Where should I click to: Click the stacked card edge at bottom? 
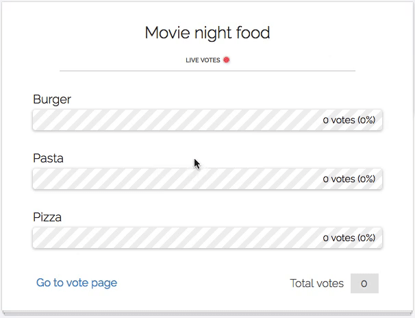point(207,313)
